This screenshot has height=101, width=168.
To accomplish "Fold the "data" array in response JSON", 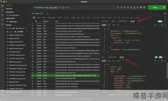I will [x=106, y=72].
